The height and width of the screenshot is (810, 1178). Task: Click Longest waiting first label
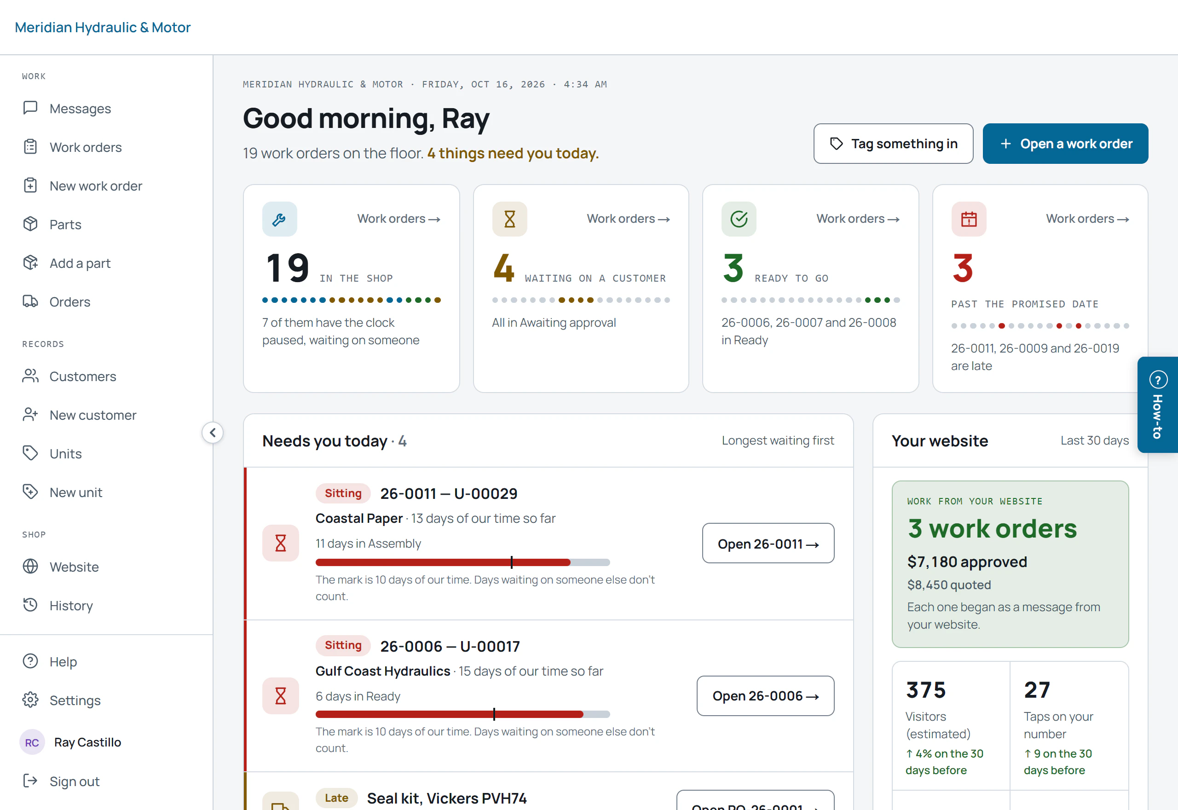pos(778,440)
